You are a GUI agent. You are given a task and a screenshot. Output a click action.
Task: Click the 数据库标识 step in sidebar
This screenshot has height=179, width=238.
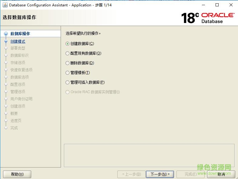pos(19,55)
